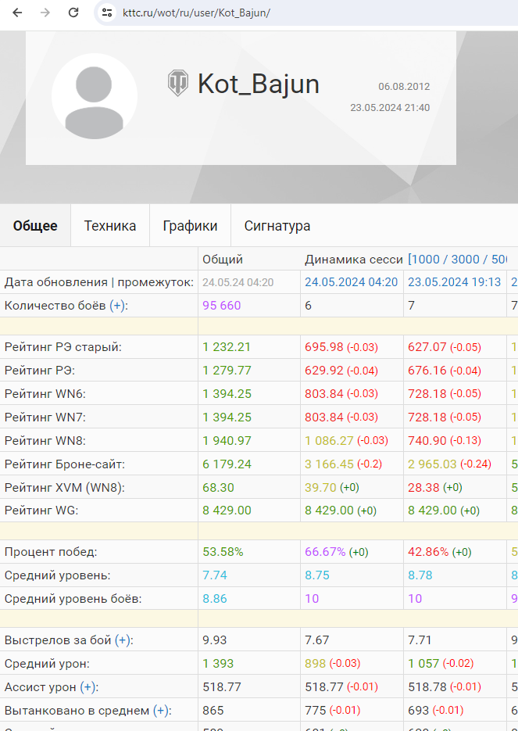Click the World of Tanks shield icon
518x731 pixels.
click(x=178, y=83)
